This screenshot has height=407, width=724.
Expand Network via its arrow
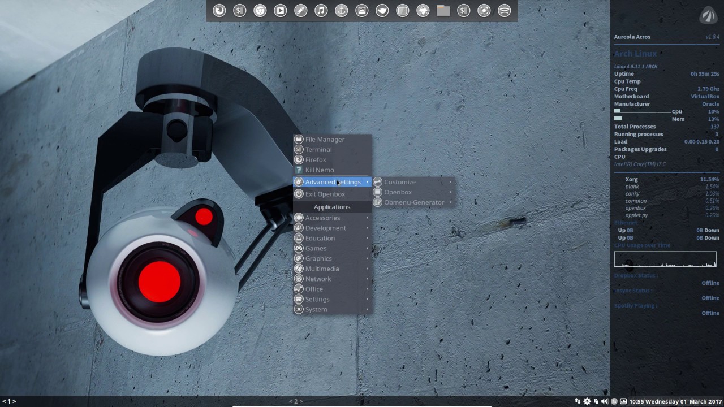[367, 279]
